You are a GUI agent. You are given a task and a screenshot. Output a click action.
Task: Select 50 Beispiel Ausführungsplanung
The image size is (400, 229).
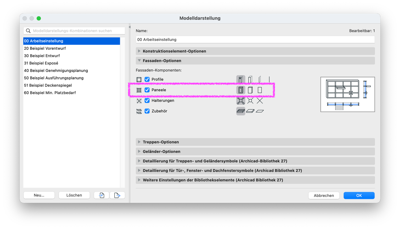[x=72, y=78]
